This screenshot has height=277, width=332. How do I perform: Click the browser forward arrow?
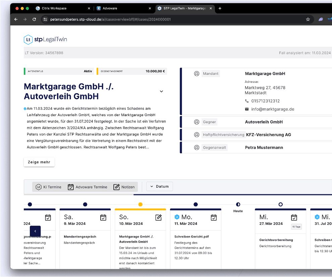(x=25, y=19)
